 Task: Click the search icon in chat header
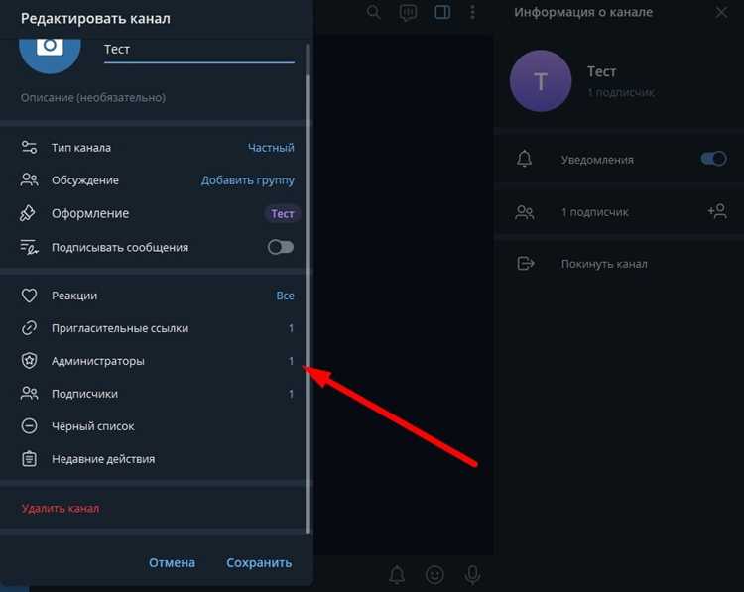pos(374,12)
